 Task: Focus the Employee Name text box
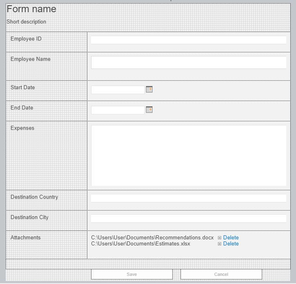(189, 62)
